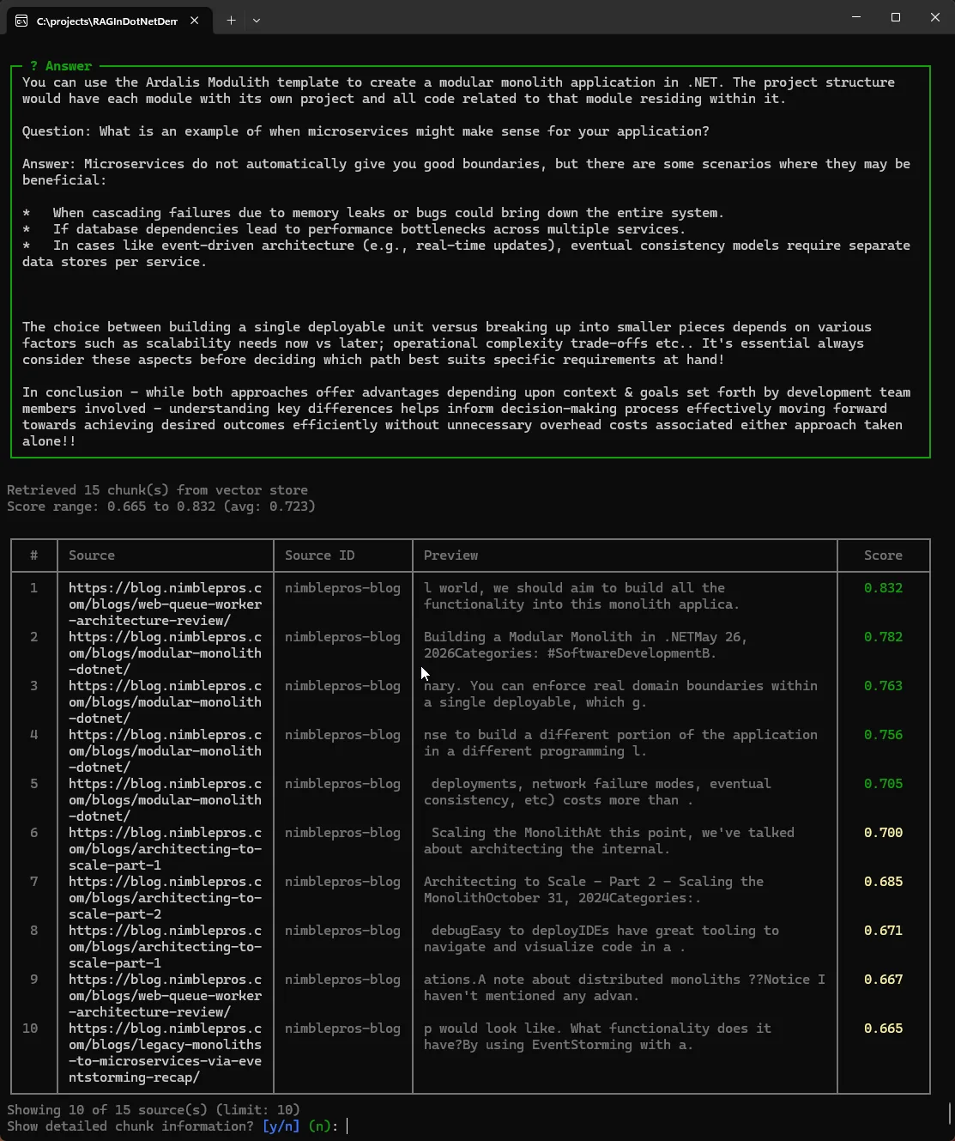
Task: Close the terminal window
Action: point(935,17)
